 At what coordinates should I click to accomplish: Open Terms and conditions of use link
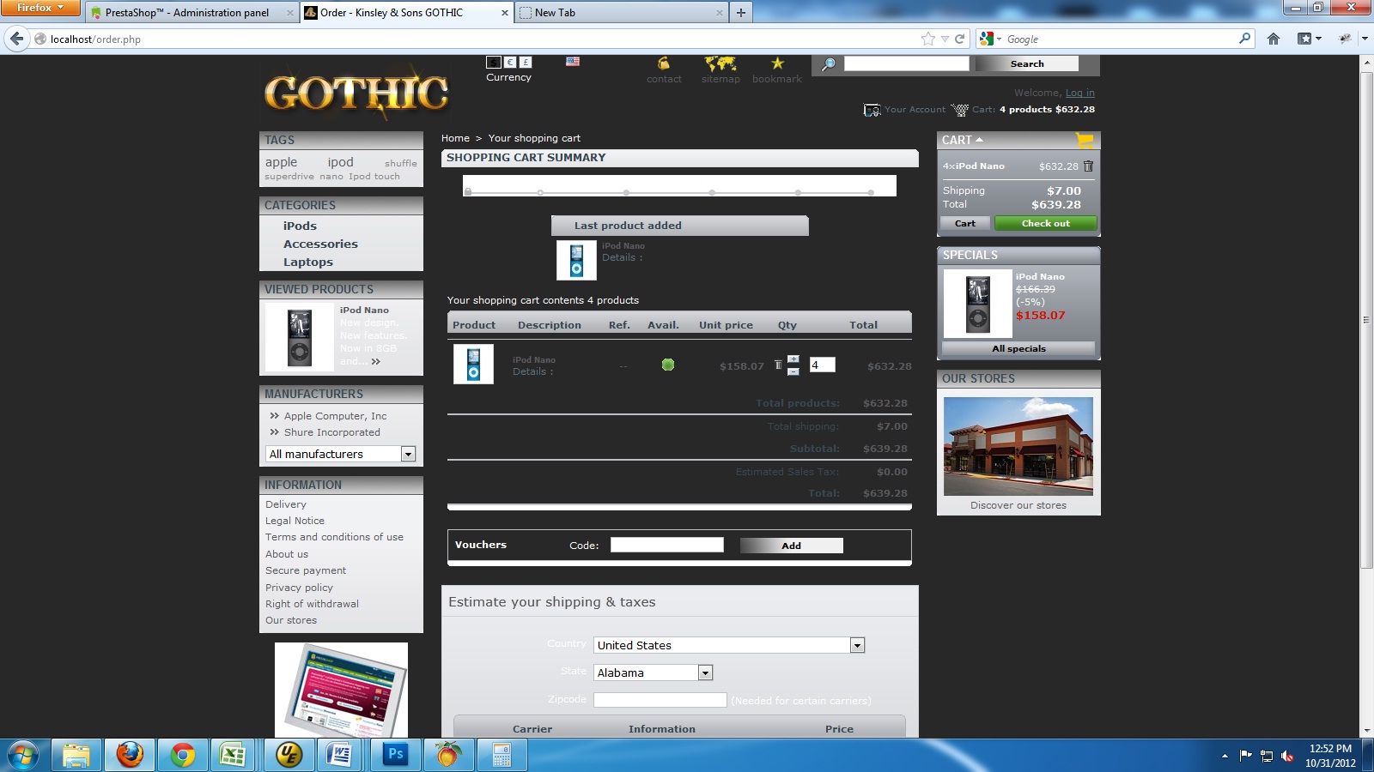(334, 537)
